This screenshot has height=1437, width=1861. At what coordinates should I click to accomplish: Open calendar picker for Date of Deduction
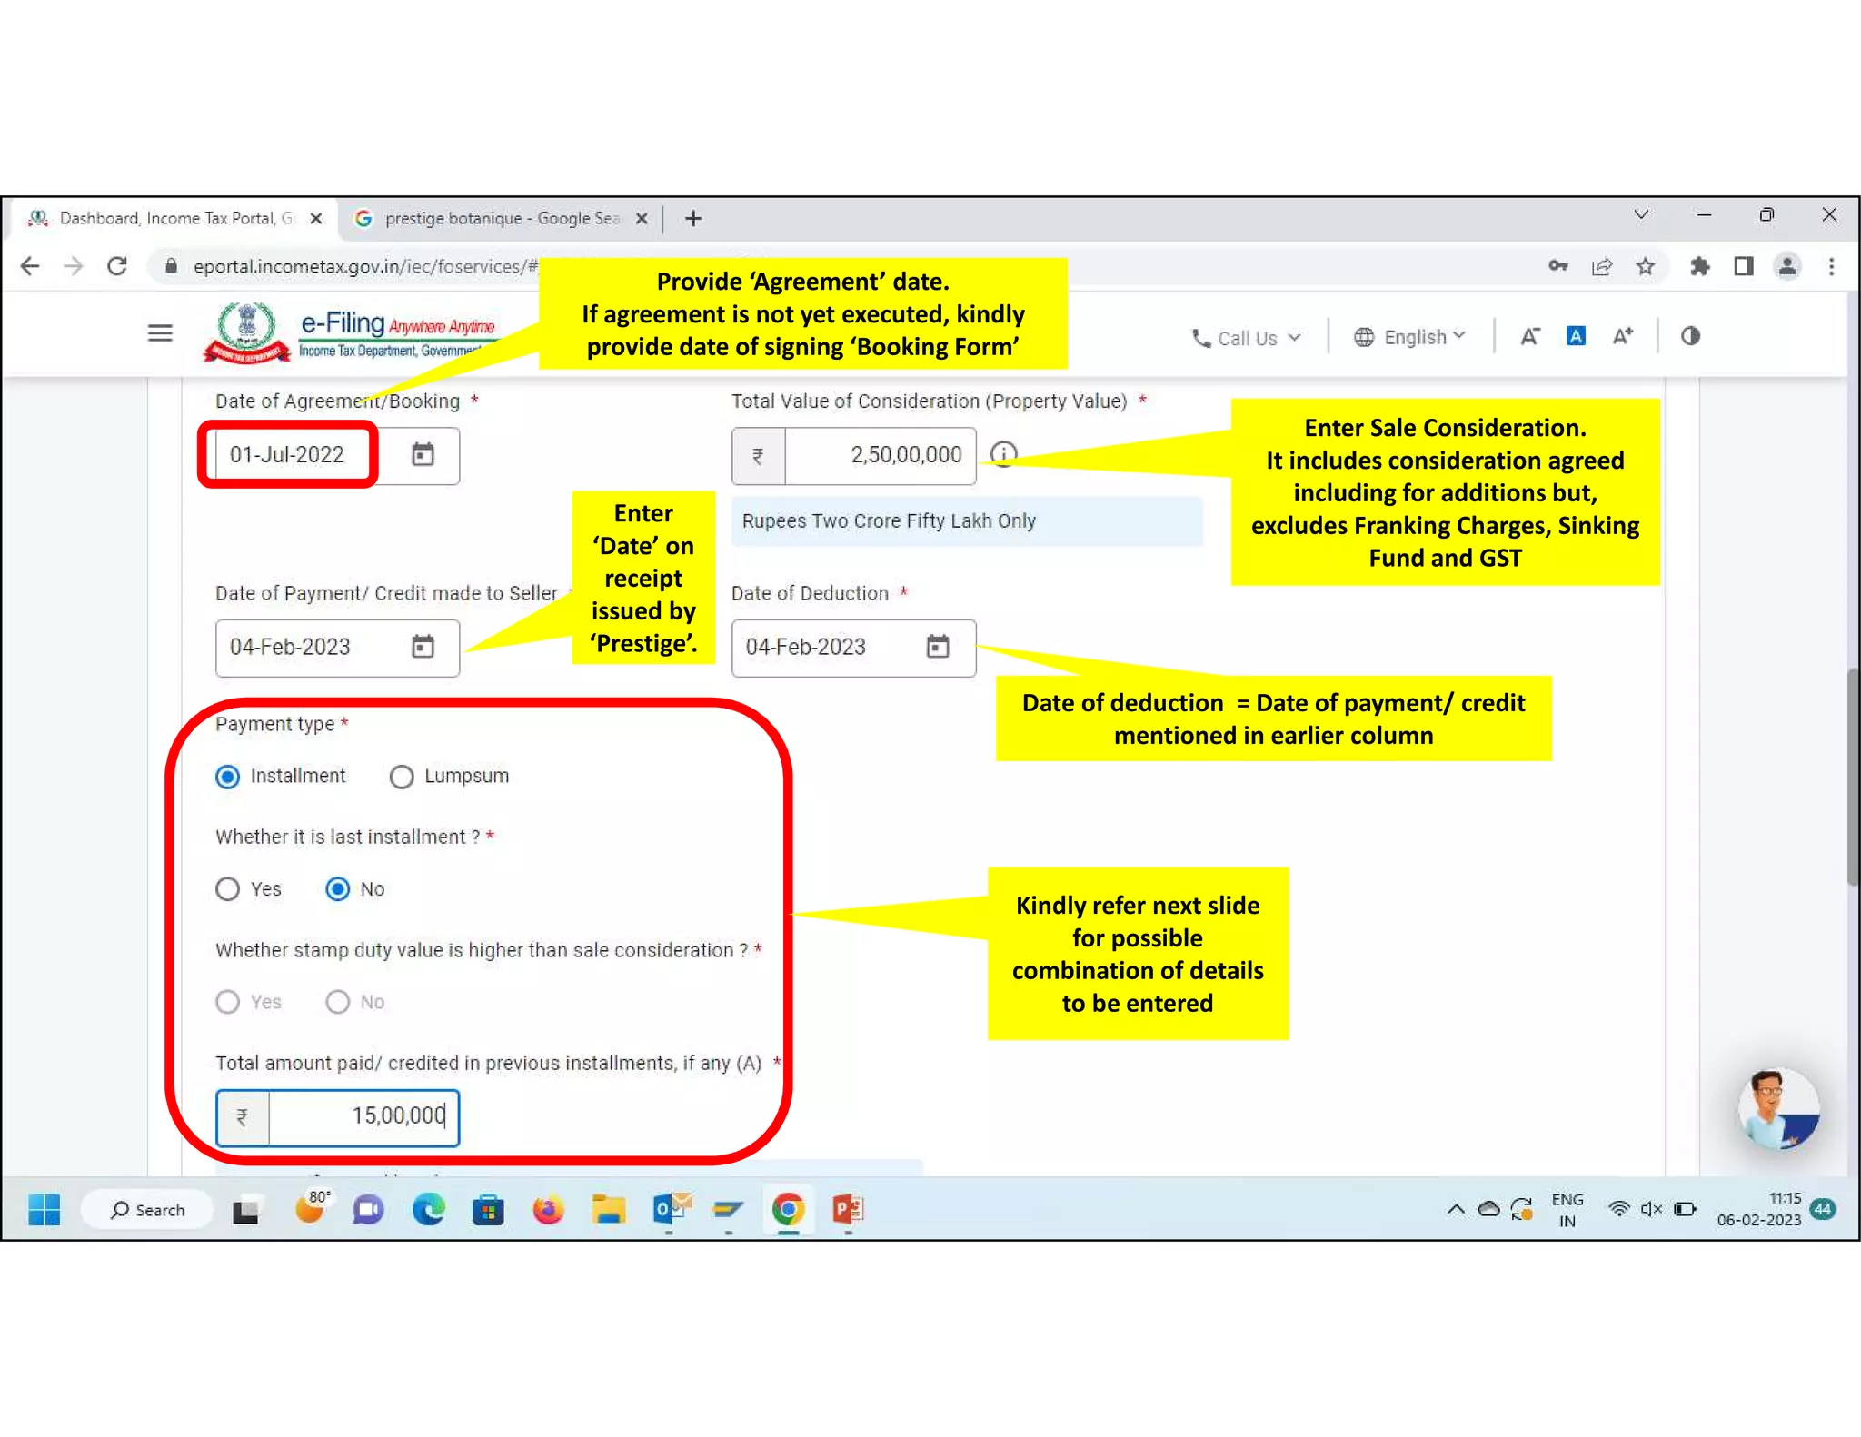click(937, 647)
